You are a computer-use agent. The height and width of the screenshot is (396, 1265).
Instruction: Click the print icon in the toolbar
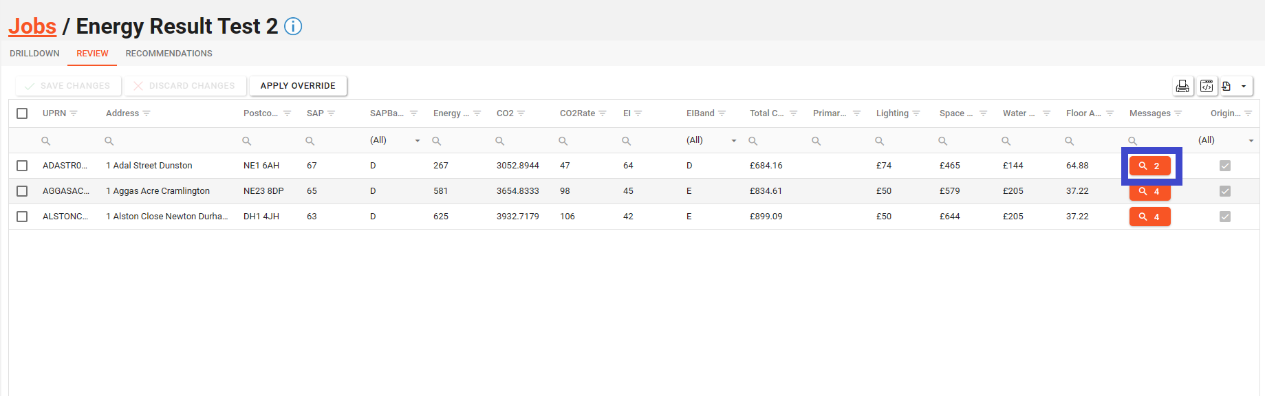[x=1182, y=86]
